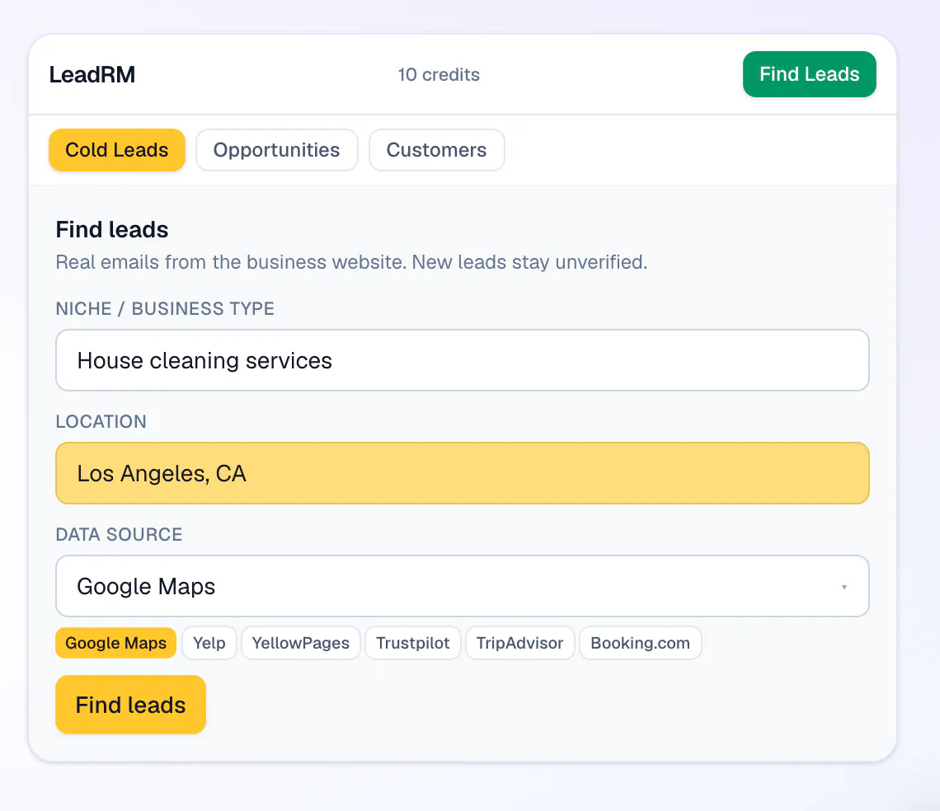Select the Cold Leads tab

click(x=117, y=150)
